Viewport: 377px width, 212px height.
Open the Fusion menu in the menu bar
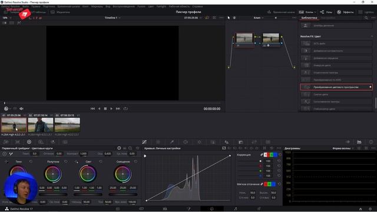tap(141, 6)
